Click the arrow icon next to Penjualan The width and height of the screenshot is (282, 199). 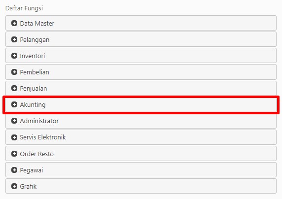click(x=14, y=88)
